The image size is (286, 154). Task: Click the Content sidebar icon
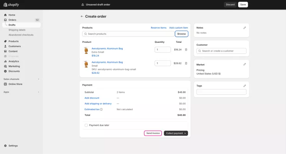(5, 51)
